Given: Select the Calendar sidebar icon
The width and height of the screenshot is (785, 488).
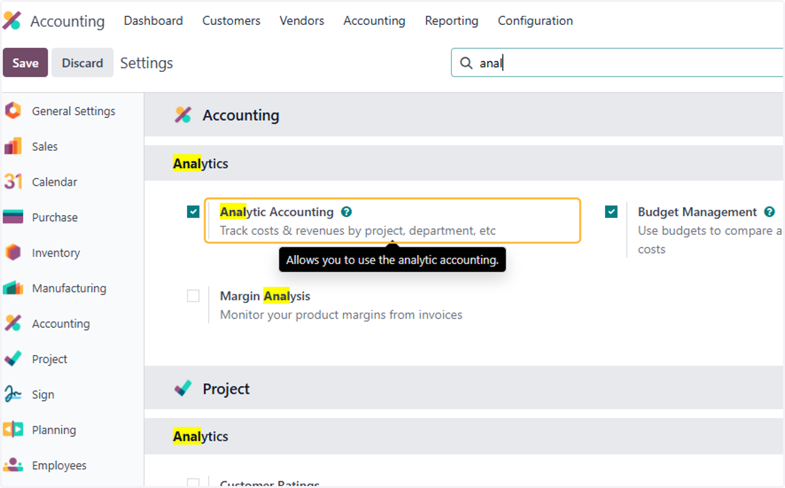Looking at the screenshot, I should [x=13, y=182].
